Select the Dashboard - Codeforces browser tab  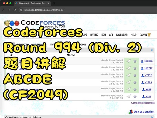pyautogui.click(x=32, y=3)
